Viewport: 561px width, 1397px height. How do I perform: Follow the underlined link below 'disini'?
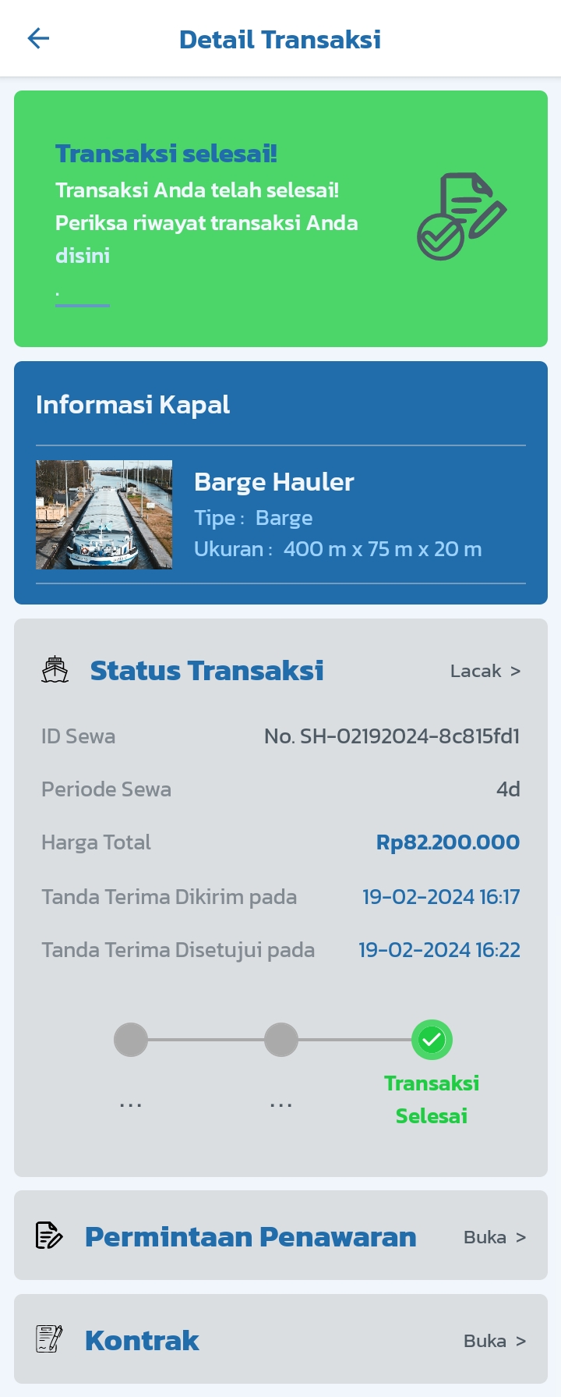pos(83,299)
